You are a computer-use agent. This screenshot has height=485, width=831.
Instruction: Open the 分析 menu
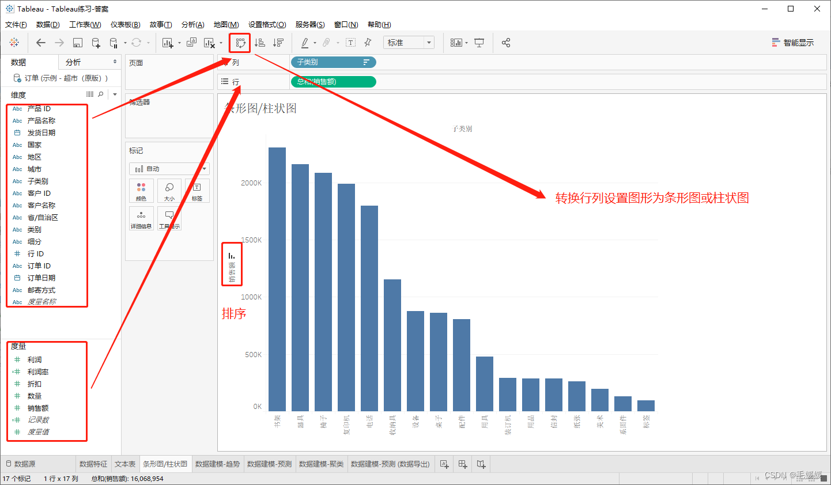point(193,25)
